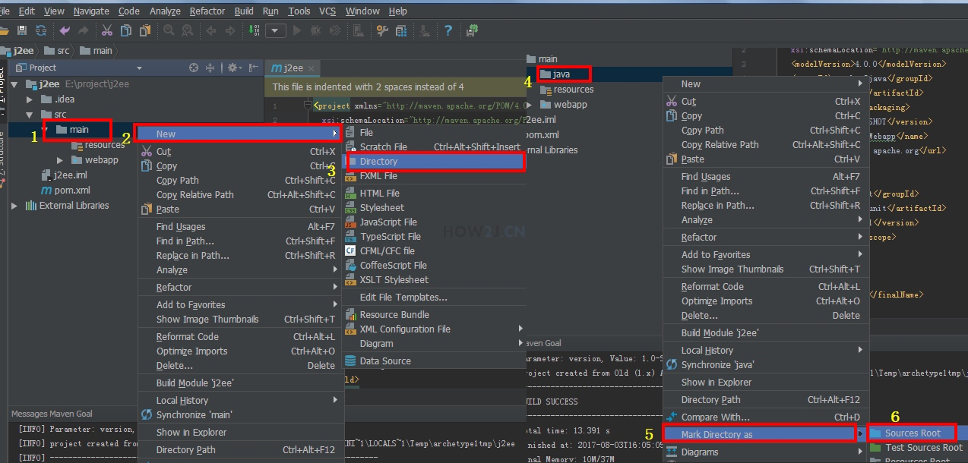Screen dimensions: 968x463
Task: Hide the Project tool window icon
Action: coord(253,68)
